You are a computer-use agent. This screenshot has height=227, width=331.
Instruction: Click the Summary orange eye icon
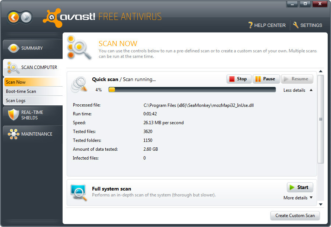point(14,48)
